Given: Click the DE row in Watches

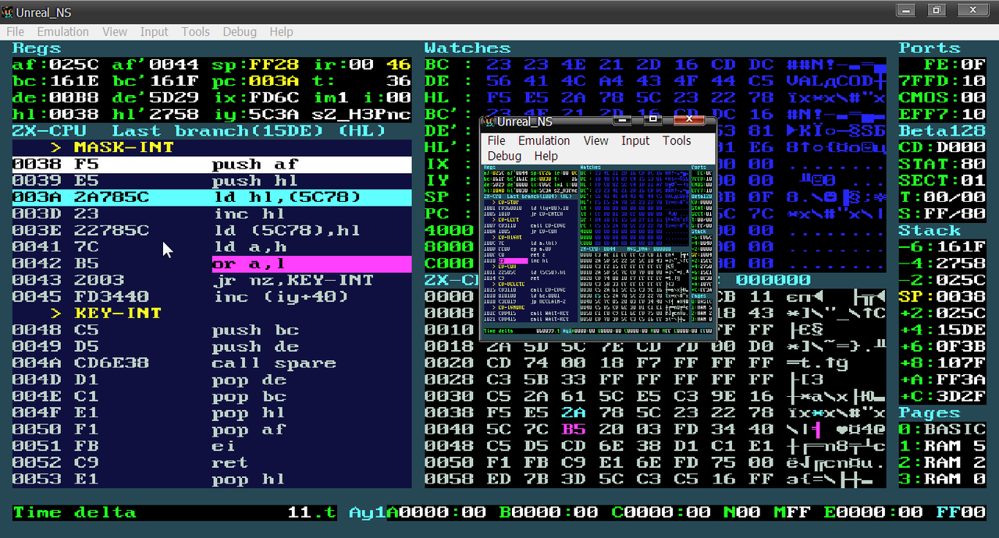Looking at the screenshot, I should click(655, 81).
